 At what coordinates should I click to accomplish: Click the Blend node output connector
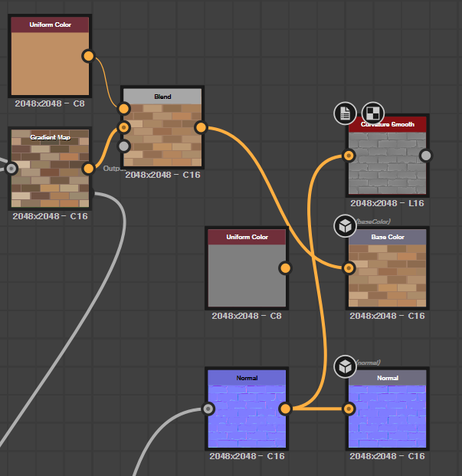pos(201,127)
